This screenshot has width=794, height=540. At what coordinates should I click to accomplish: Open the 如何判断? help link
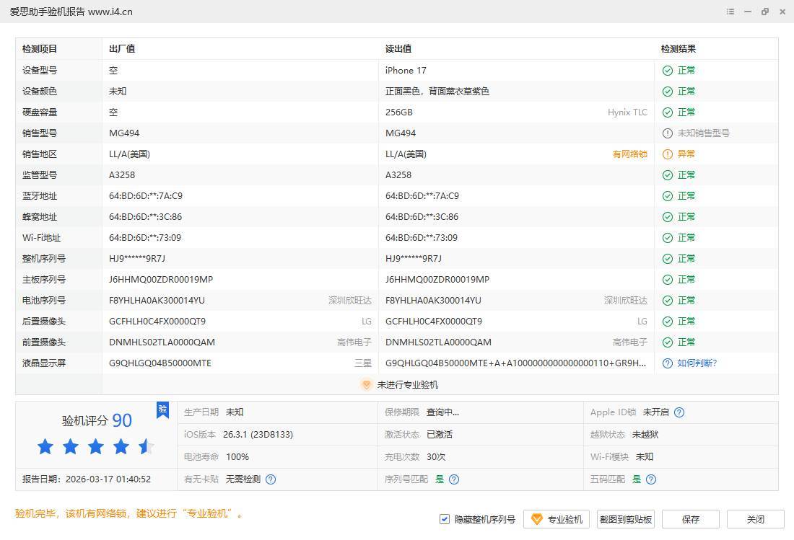[x=697, y=363]
